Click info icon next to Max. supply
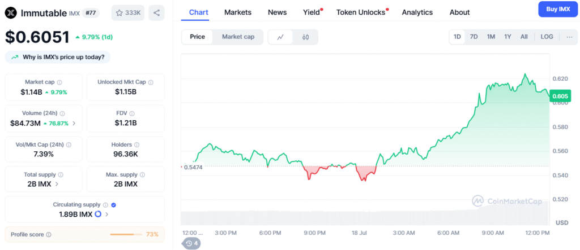The height and width of the screenshot is (250, 580). click(142, 175)
